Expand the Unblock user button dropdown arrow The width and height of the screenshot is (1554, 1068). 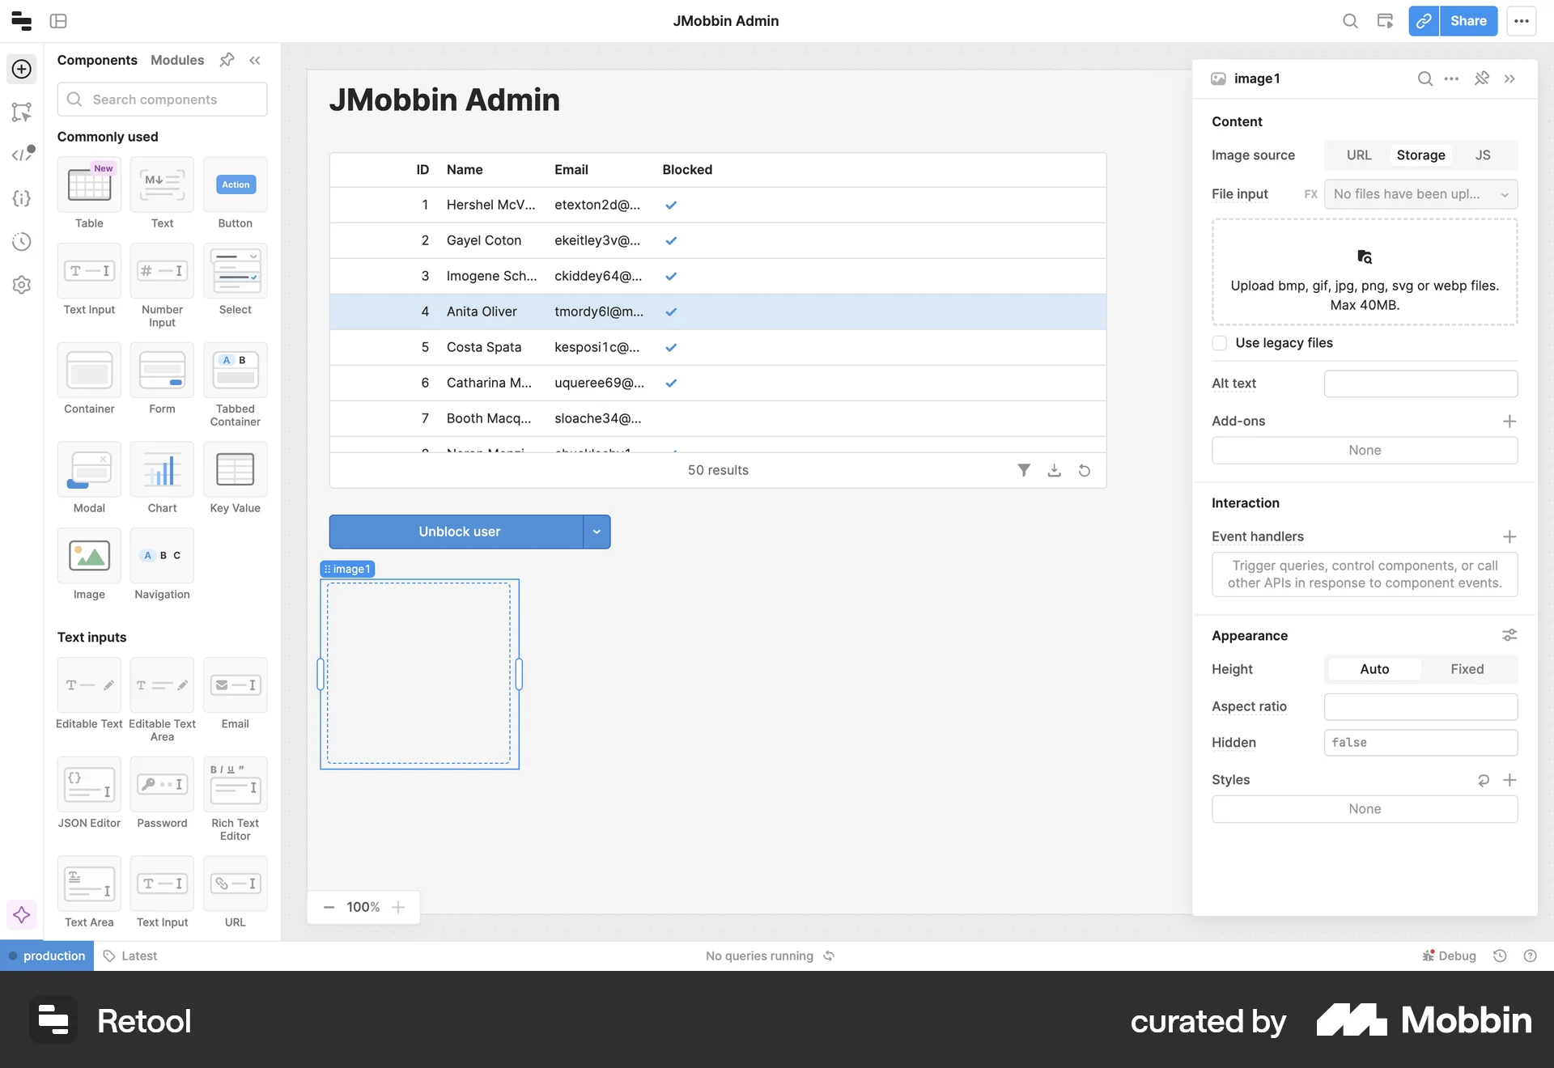tap(597, 532)
